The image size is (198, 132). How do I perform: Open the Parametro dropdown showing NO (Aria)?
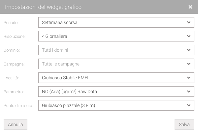pyautogui.click(x=112, y=92)
